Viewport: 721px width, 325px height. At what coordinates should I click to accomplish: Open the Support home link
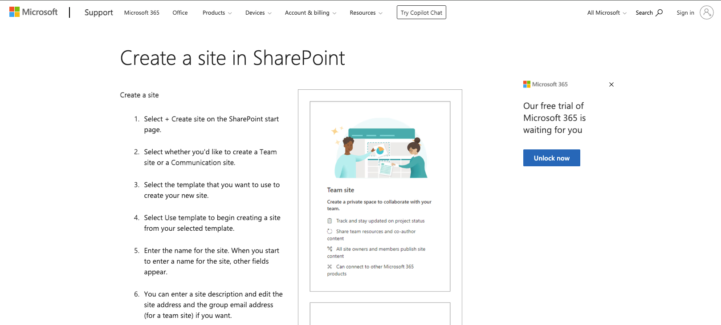(x=99, y=12)
